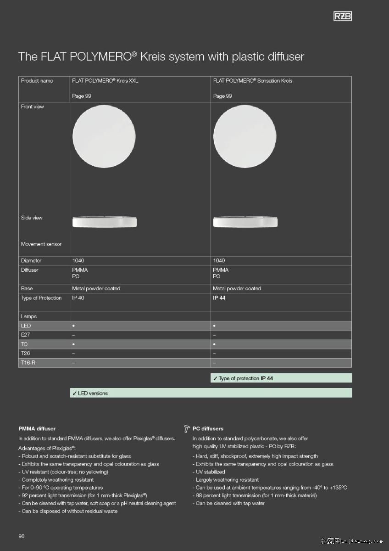Select 'FLAT POLYMERO® Kreis XXL' product name
389x551 pixels.
tap(105, 81)
